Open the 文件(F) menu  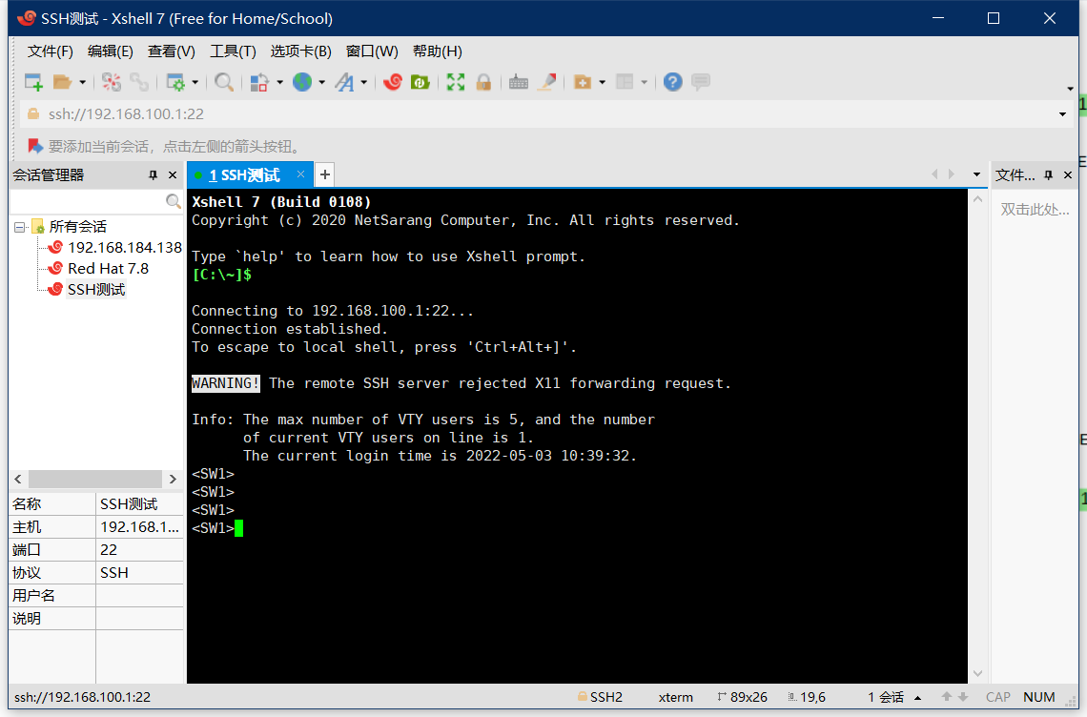click(50, 51)
